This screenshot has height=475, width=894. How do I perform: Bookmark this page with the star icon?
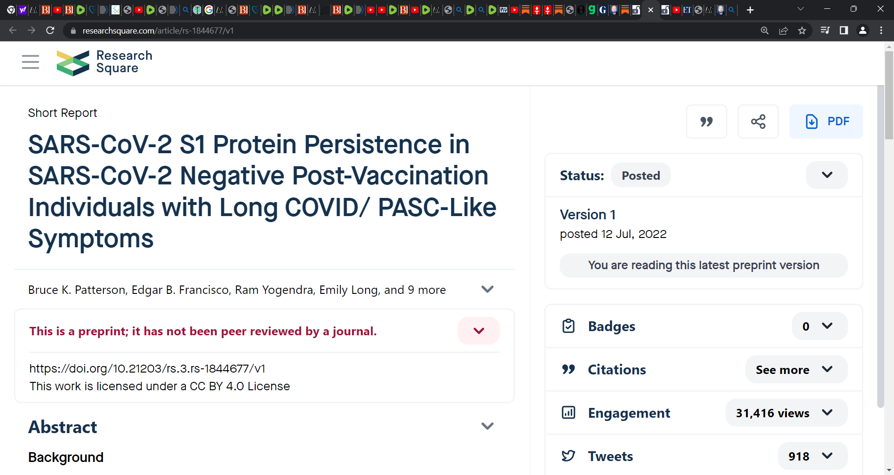pos(802,31)
